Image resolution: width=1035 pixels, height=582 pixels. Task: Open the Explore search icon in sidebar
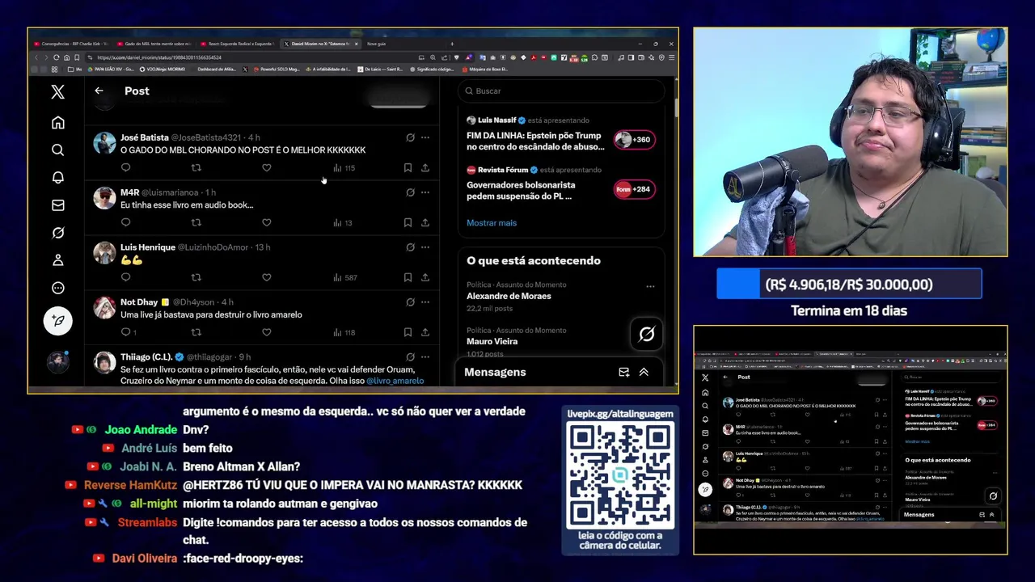(57, 150)
